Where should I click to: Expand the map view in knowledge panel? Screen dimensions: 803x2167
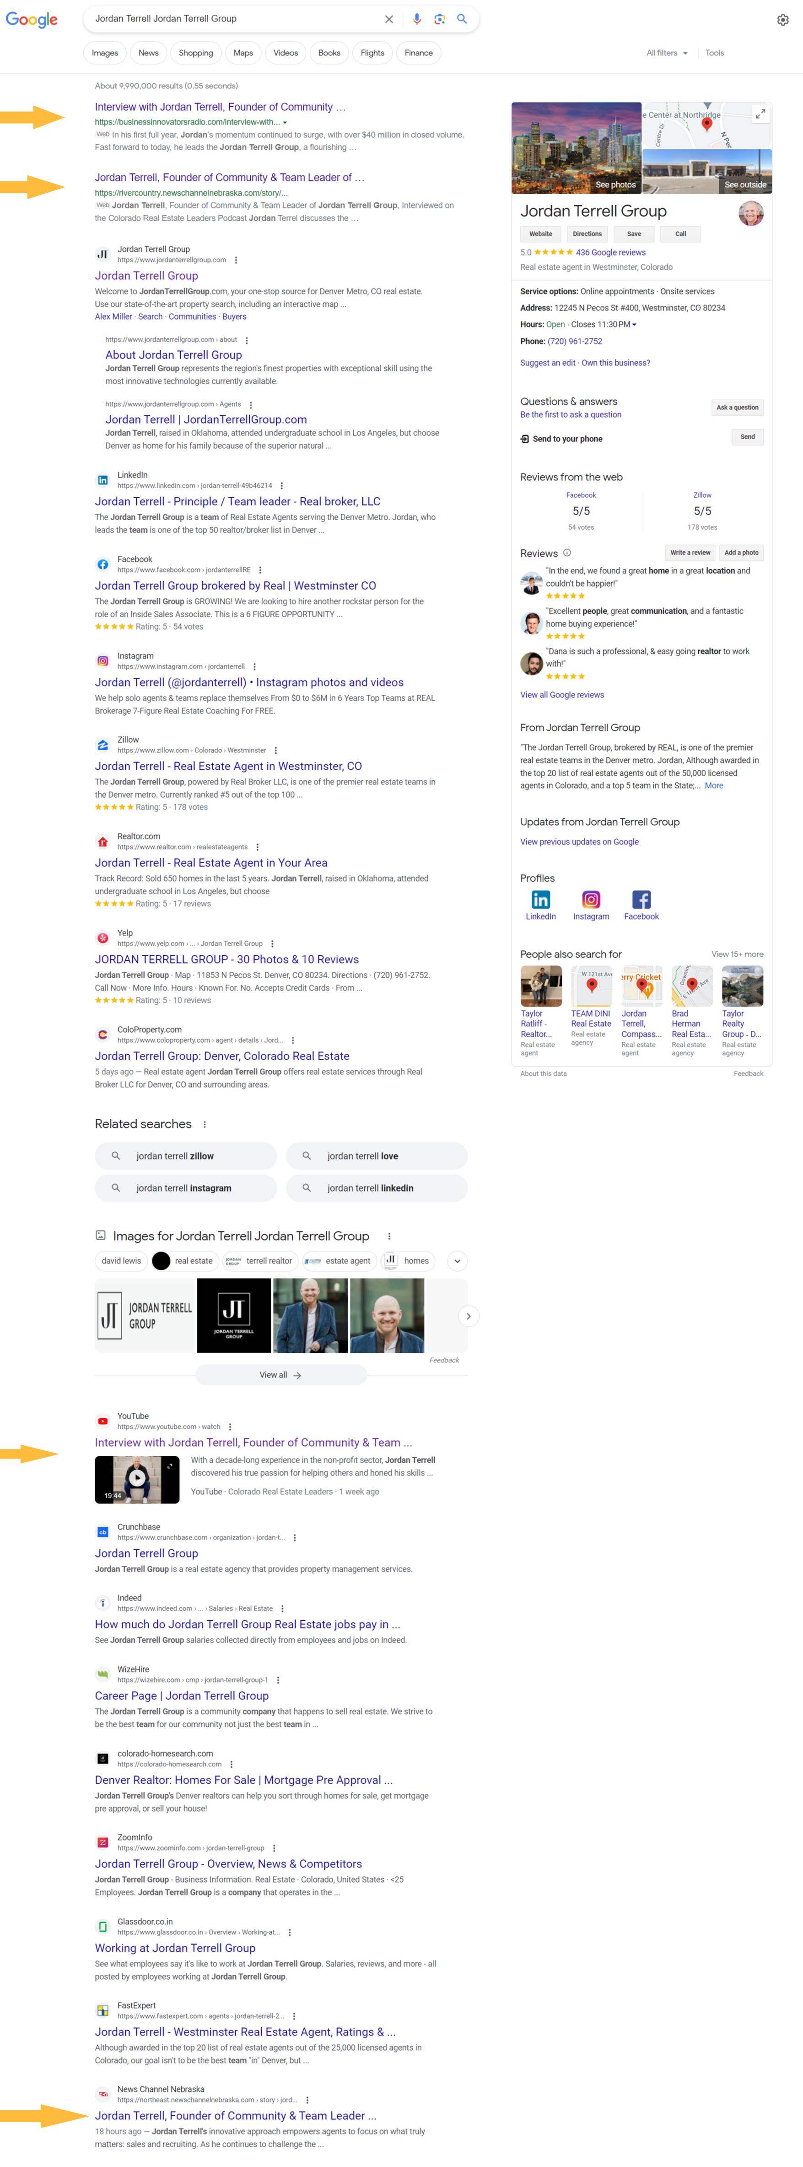click(x=759, y=114)
